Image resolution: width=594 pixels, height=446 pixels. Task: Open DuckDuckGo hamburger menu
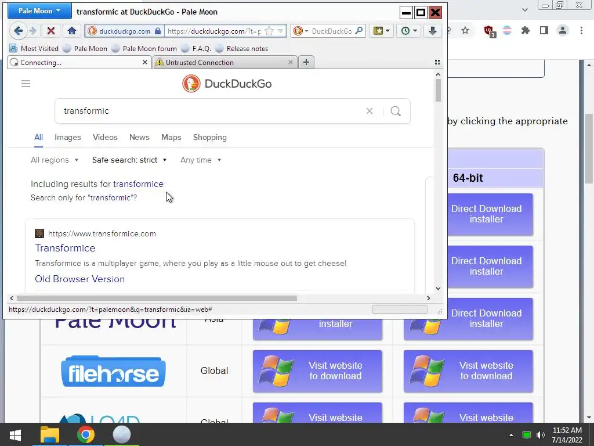pyautogui.click(x=26, y=84)
